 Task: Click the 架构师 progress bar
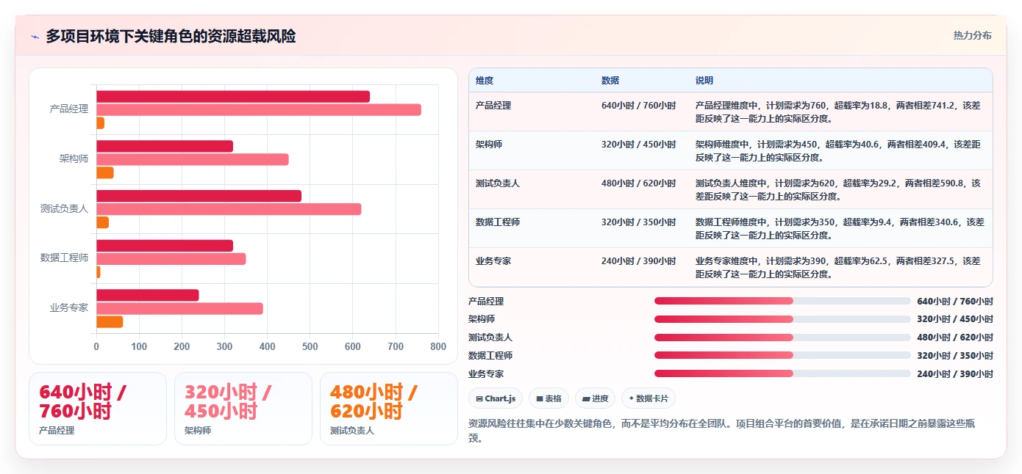(x=782, y=319)
